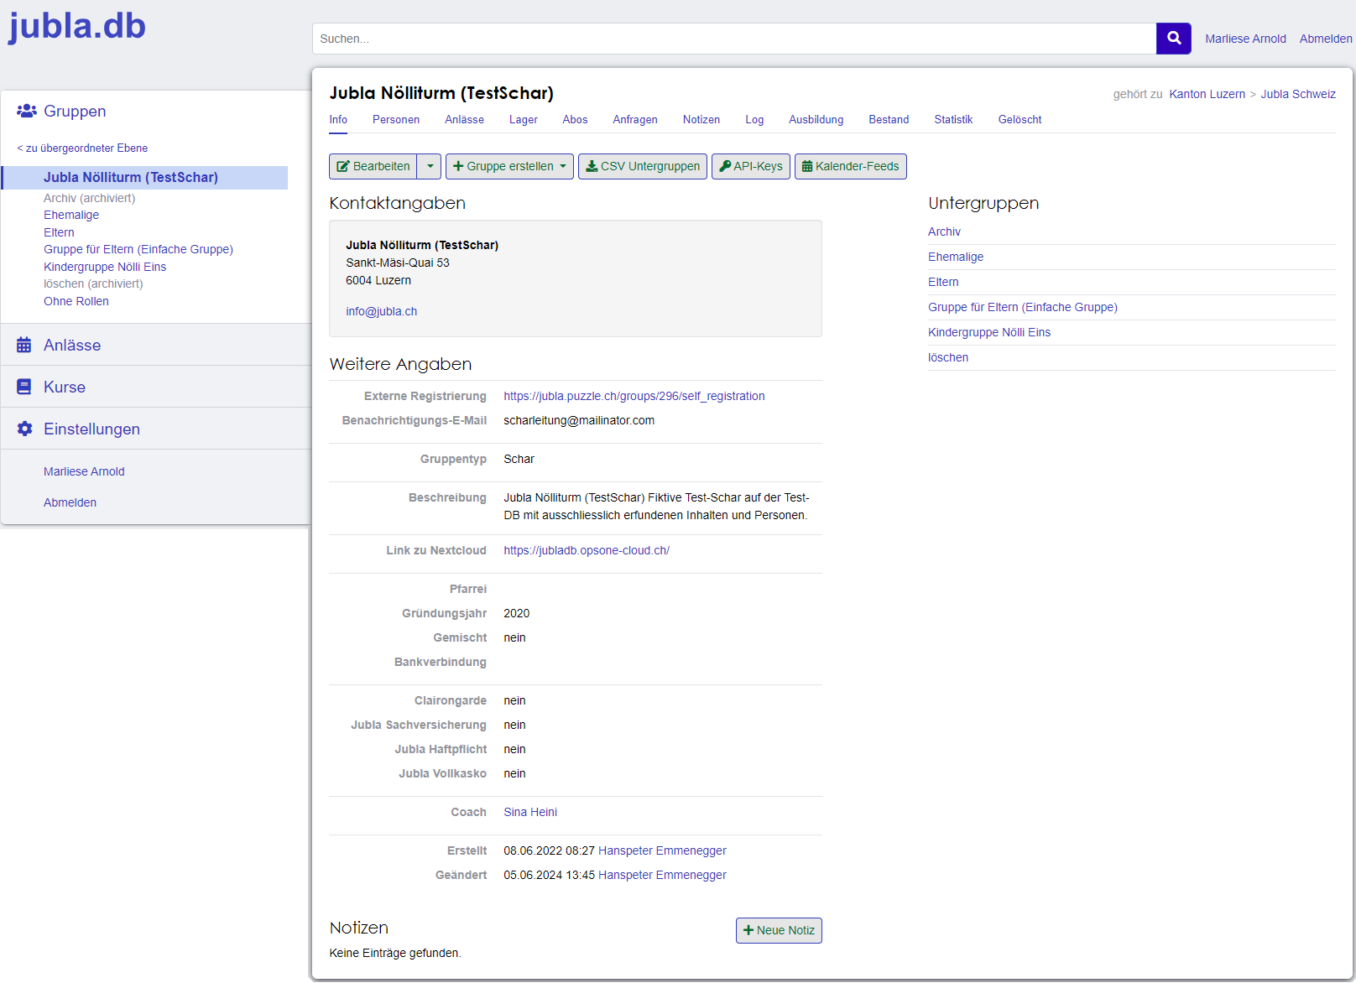Image resolution: width=1356 pixels, height=983 pixels.
Task: Open löschen under Untergruppen
Action: coord(948,357)
